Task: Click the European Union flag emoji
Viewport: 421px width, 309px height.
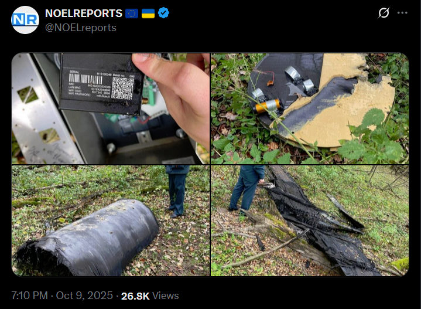Action: [x=132, y=13]
